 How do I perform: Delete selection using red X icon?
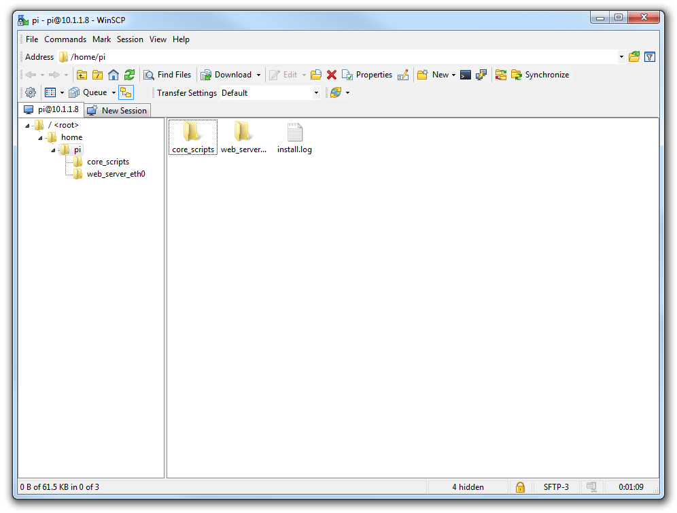click(x=330, y=75)
